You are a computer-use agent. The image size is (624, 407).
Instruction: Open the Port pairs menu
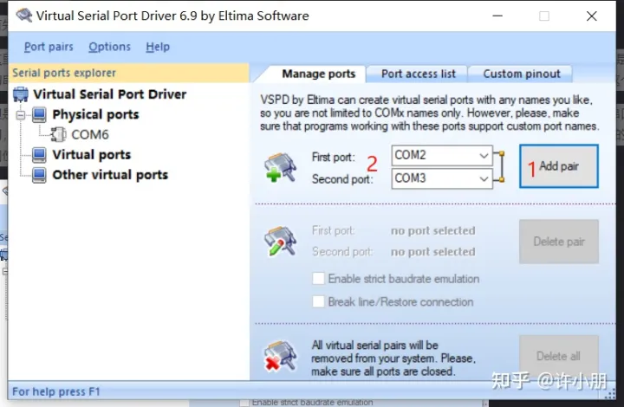point(49,47)
